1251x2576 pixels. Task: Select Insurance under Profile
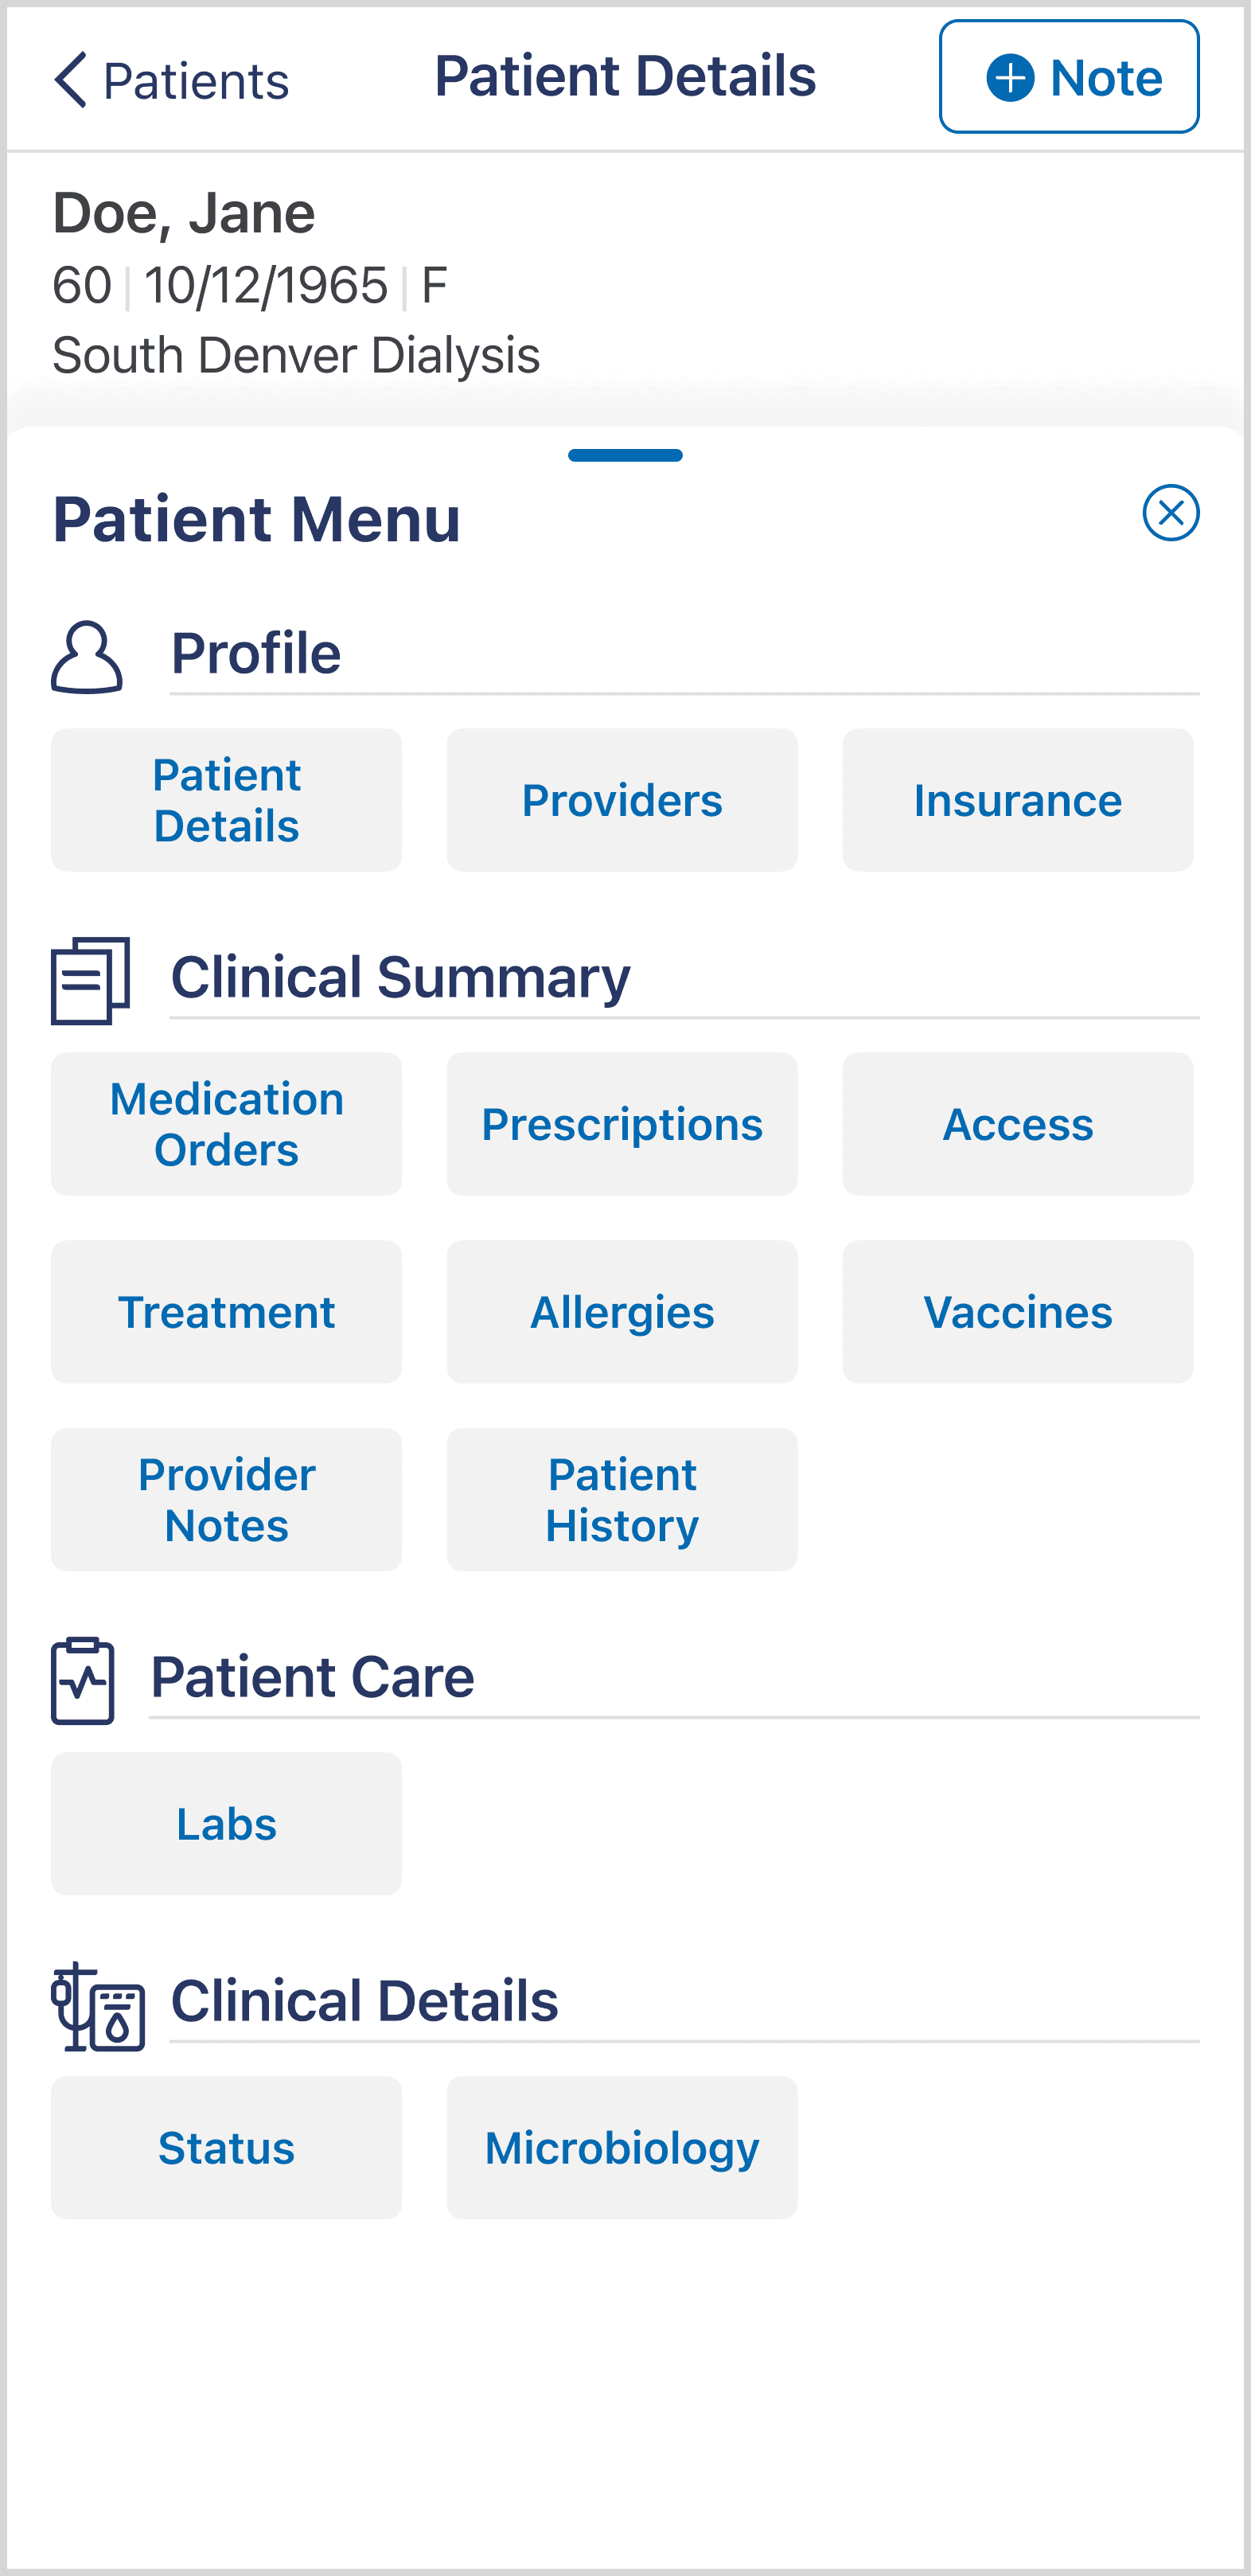pos(1017,800)
